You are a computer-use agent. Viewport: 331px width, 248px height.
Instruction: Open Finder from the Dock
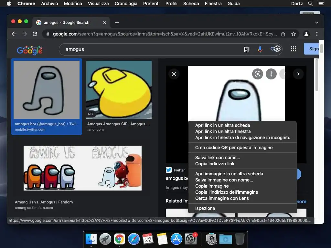91,239
